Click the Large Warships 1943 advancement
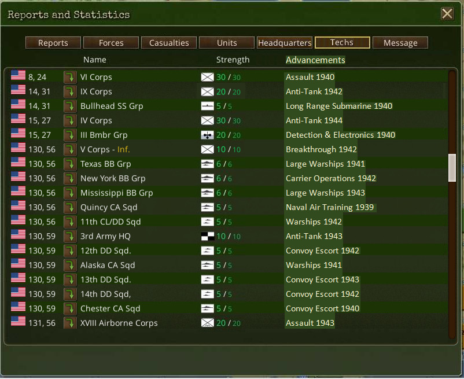This screenshot has width=464, height=379. [326, 193]
